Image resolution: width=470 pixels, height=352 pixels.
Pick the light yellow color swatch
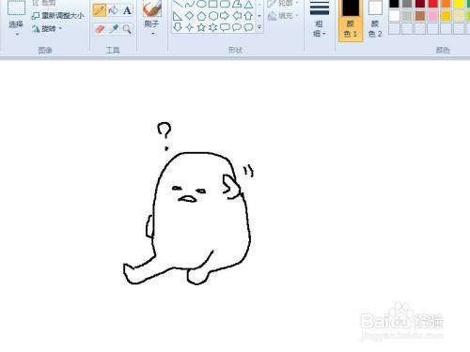pyautogui.click(x=459, y=15)
